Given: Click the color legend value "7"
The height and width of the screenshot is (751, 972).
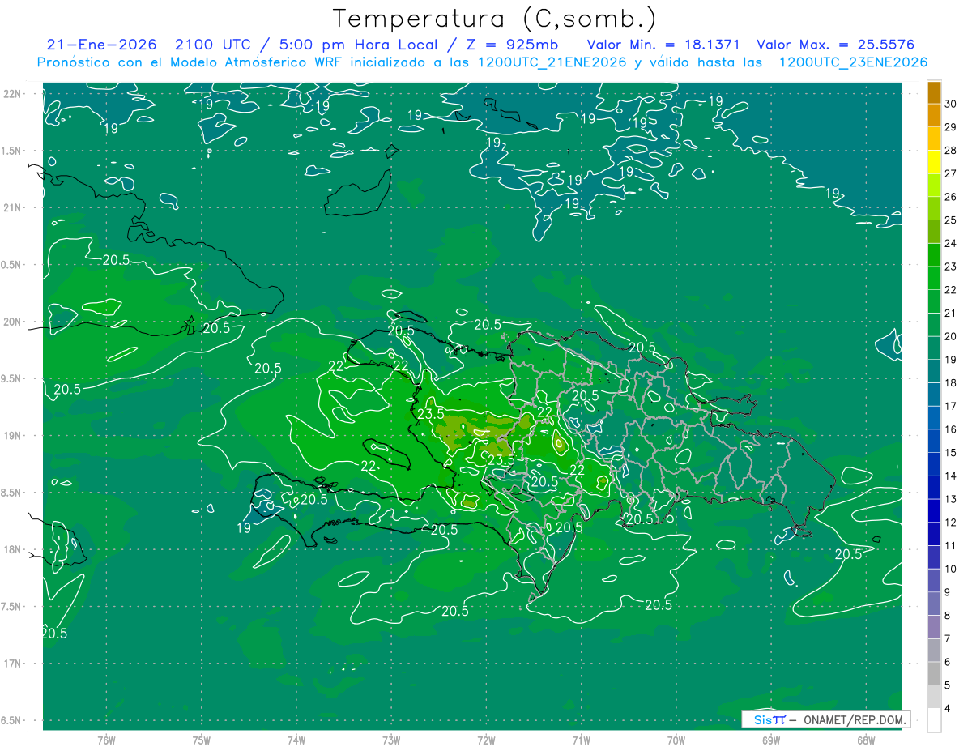Looking at the screenshot, I should point(949,639).
